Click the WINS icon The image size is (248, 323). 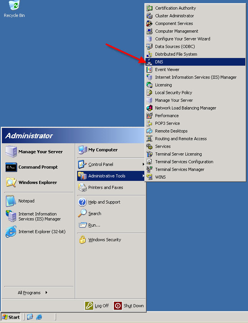pos(149,177)
